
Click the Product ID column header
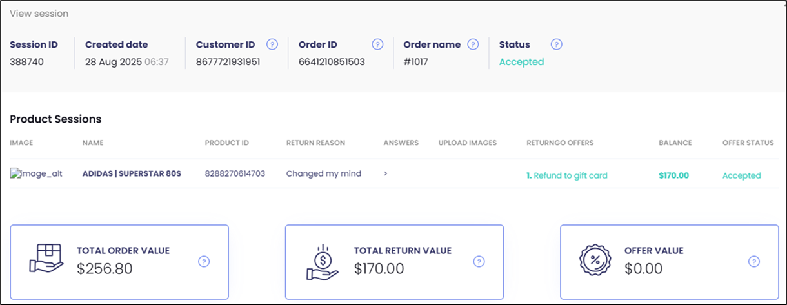[x=226, y=143]
